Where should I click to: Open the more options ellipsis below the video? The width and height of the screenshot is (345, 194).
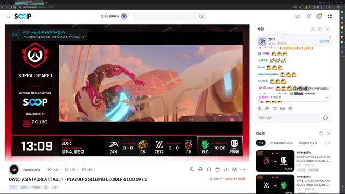coord(243,169)
